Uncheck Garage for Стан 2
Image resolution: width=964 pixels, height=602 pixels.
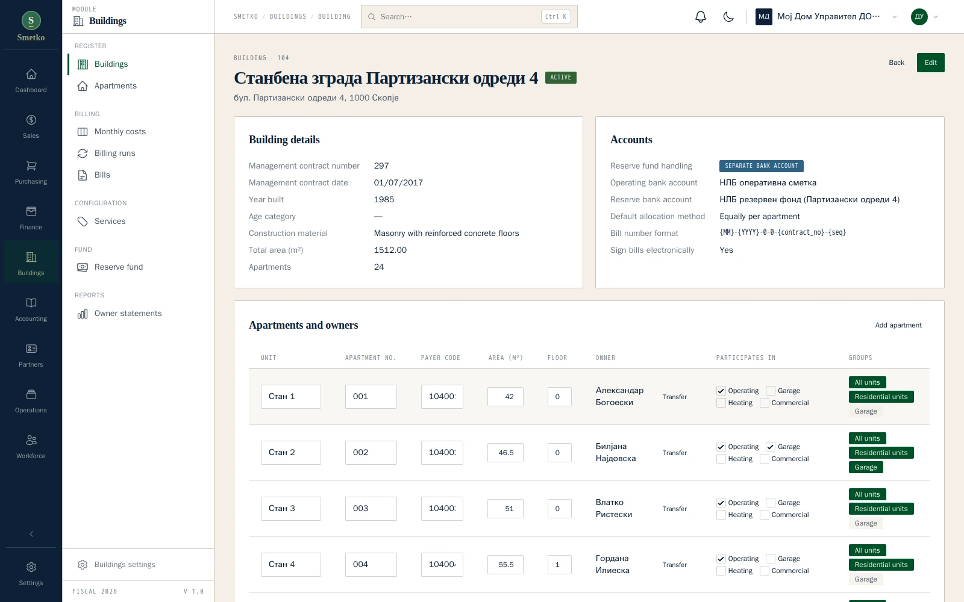770,447
